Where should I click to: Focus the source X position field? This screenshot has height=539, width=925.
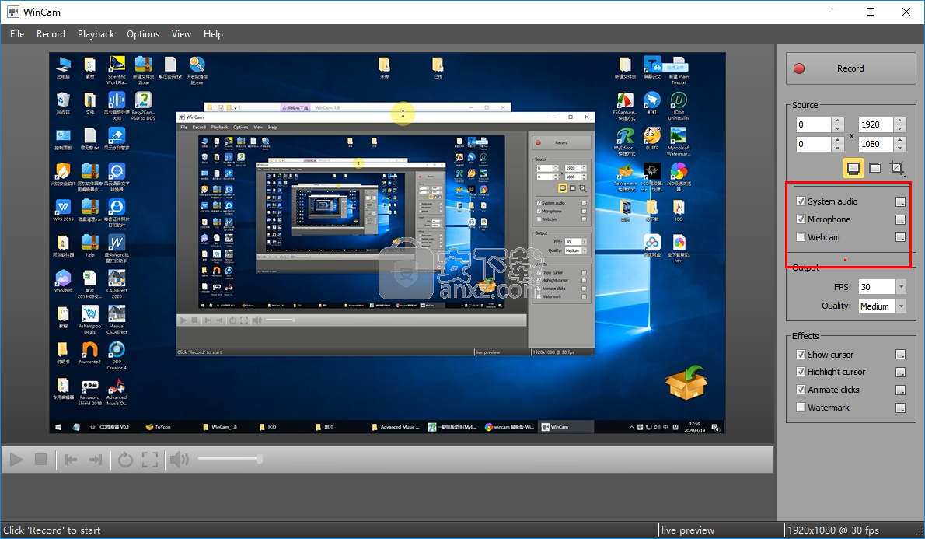[x=814, y=124]
